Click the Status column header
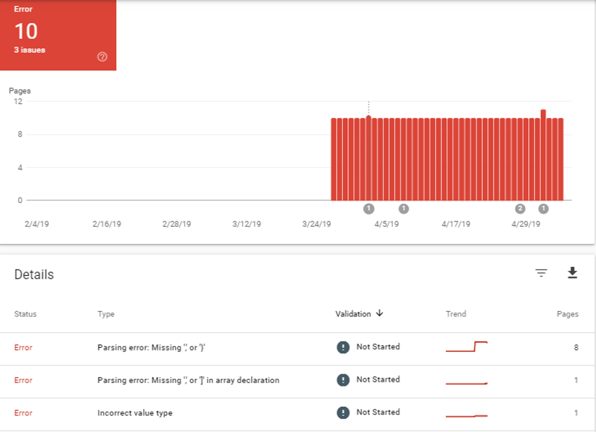Image resolution: width=596 pixels, height=432 pixels. pyautogui.click(x=25, y=314)
